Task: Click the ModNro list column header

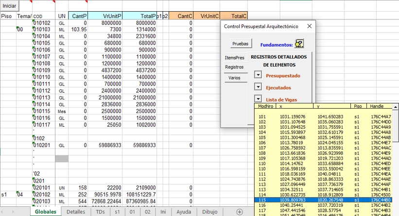Action: tap(265, 106)
